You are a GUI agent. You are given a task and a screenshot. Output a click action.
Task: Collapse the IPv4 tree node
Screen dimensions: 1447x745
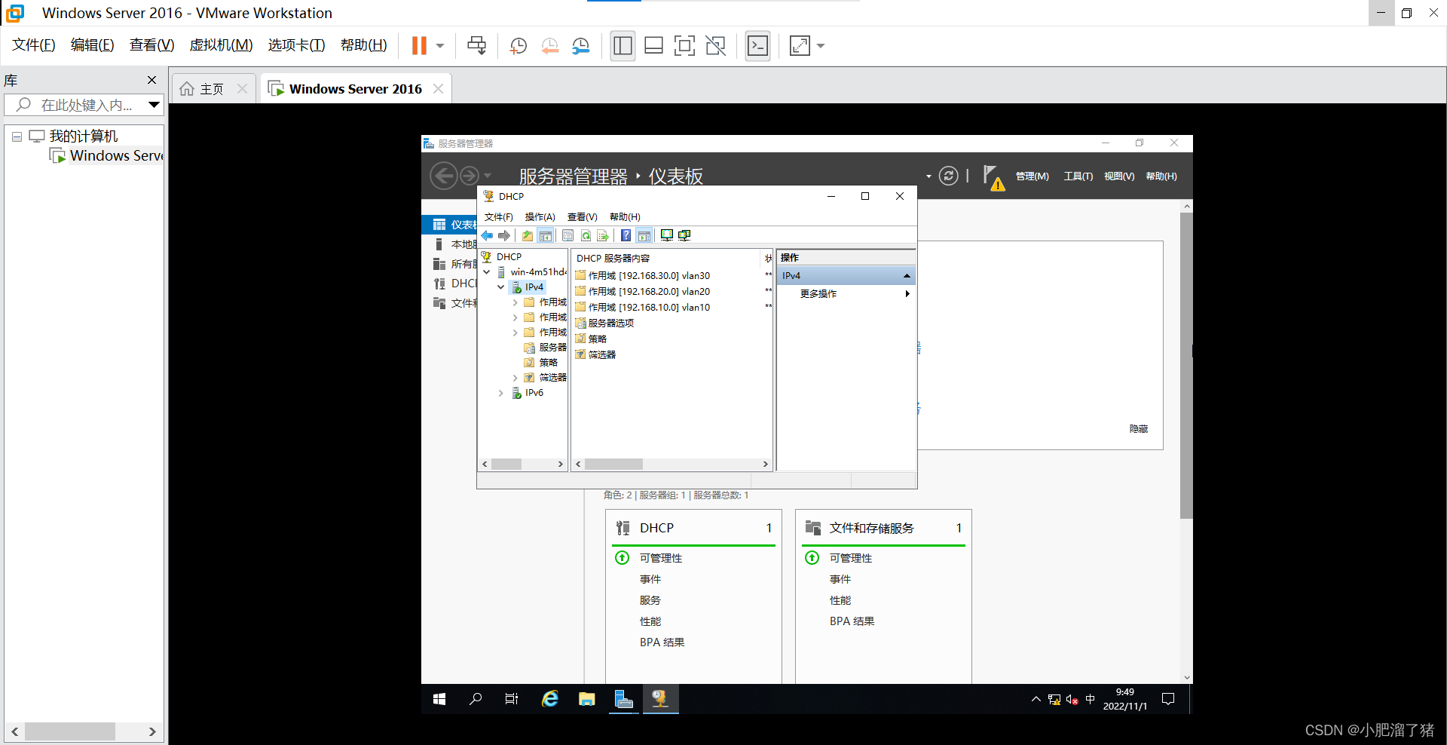pyautogui.click(x=501, y=287)
